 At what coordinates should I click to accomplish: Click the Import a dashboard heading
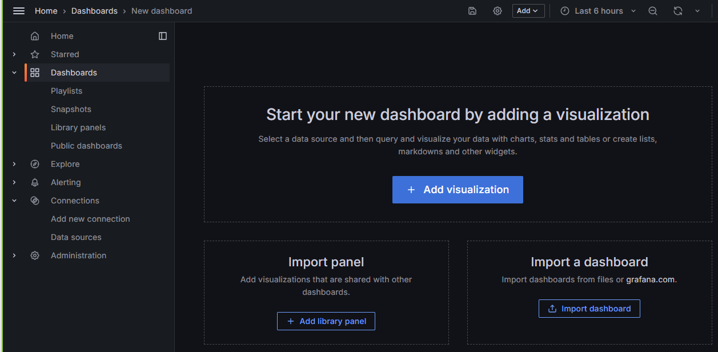point(589,262)
